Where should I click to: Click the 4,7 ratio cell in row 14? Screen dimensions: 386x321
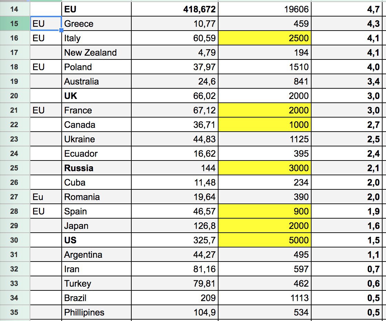tap(347, 9)
